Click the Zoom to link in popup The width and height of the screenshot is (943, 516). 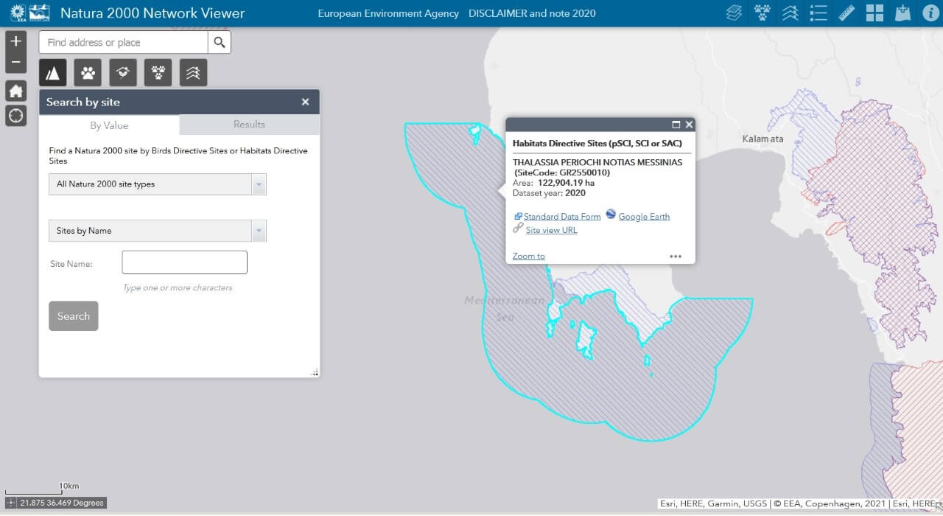point(529,257)
